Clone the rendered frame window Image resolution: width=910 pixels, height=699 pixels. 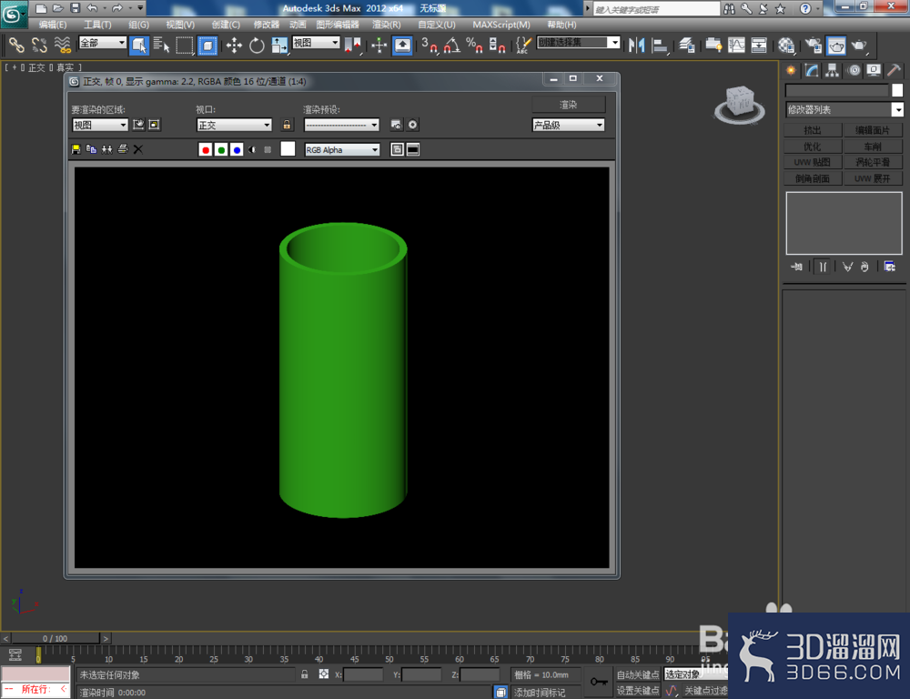(106, 149)
